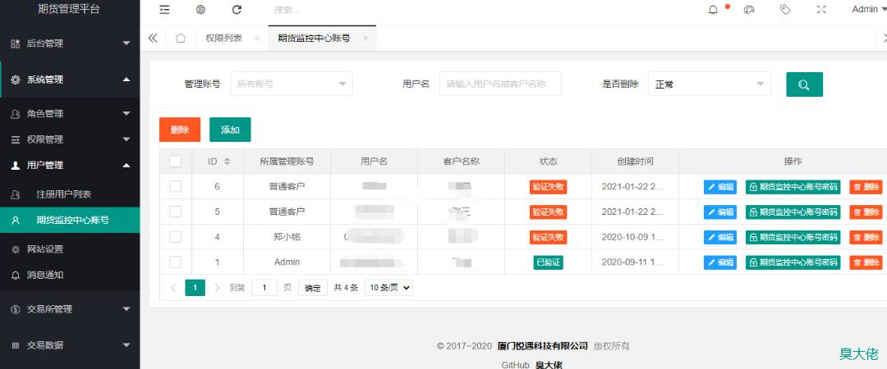This screenshot has height=369, width=887.
Task: Select 期货监控中心账号 sidebar item
Action: pyautogui.click(x=70, y=220)
